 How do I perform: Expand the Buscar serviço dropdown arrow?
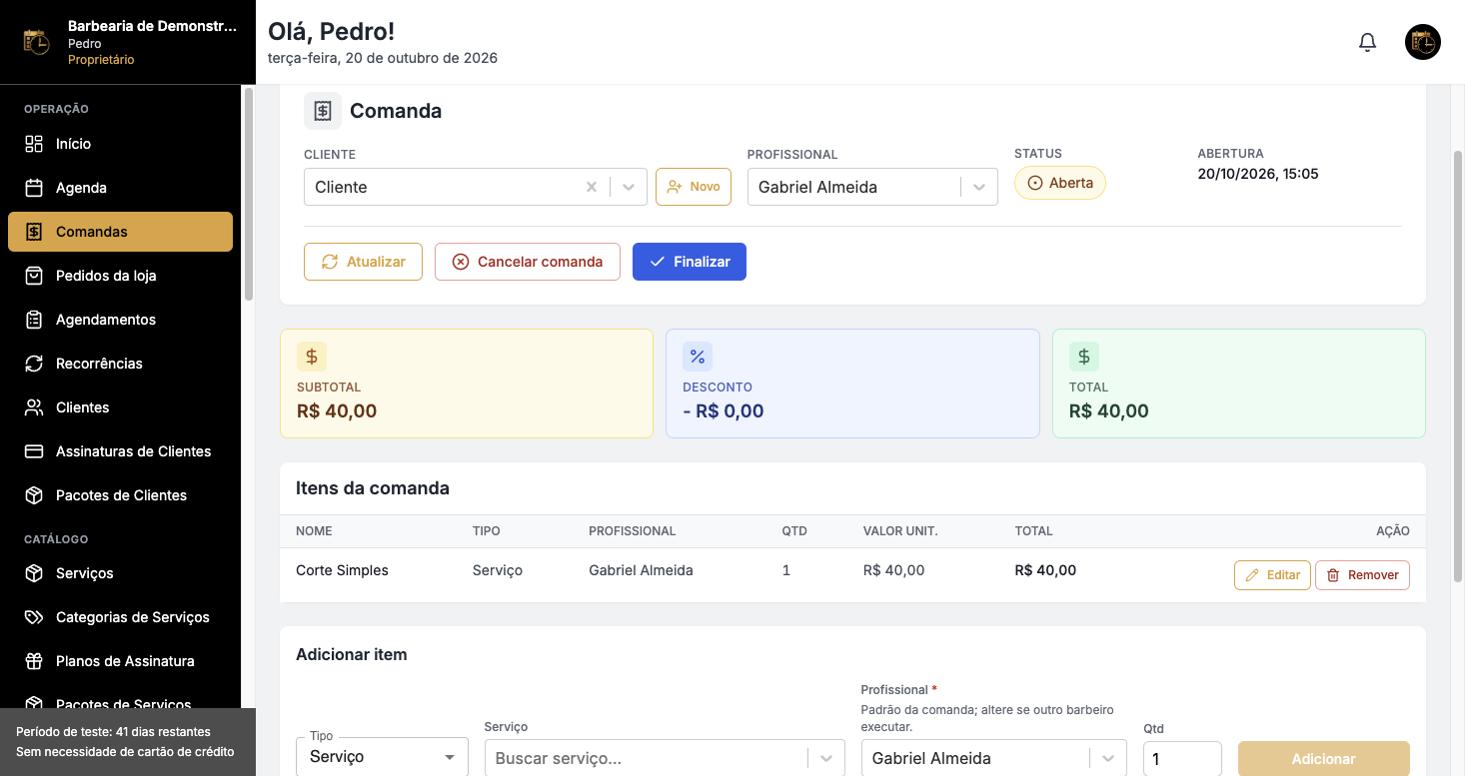pyautogui.click(x=826, y=758)
